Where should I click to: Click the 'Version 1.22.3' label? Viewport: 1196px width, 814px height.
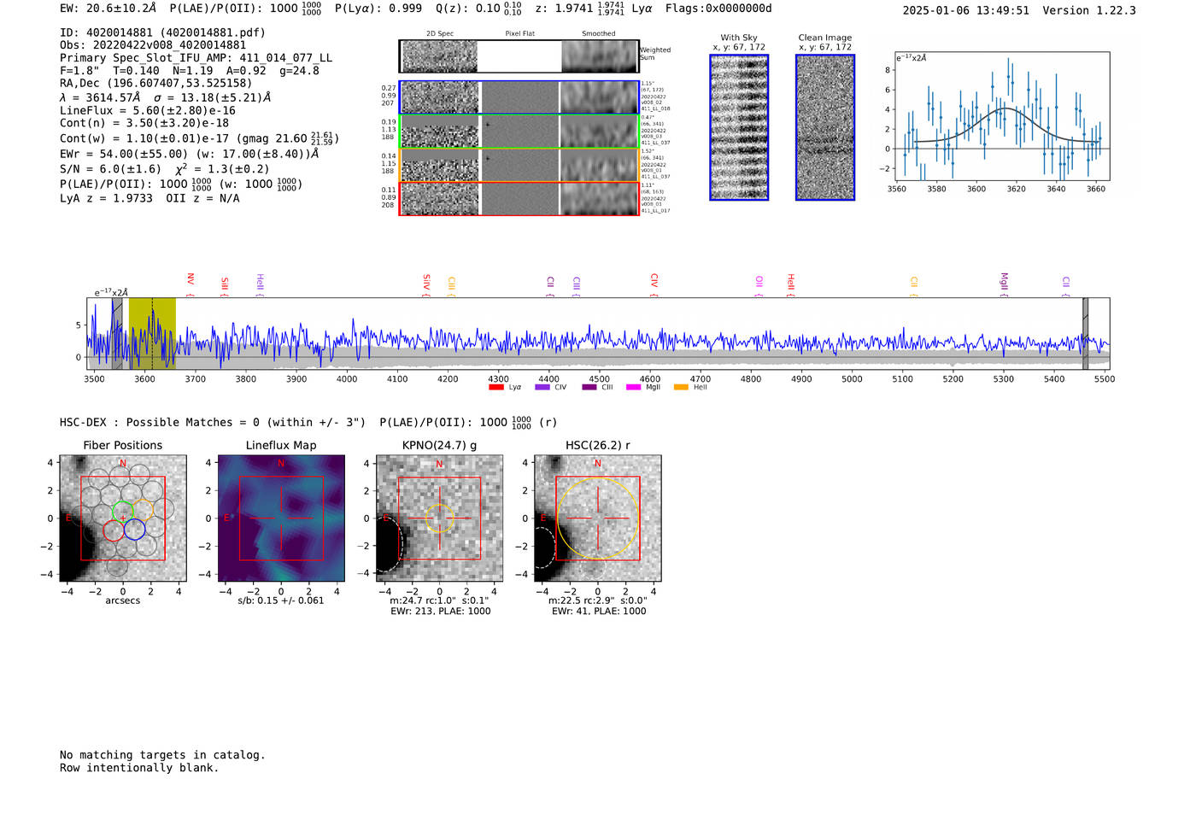click(1089, 11)
